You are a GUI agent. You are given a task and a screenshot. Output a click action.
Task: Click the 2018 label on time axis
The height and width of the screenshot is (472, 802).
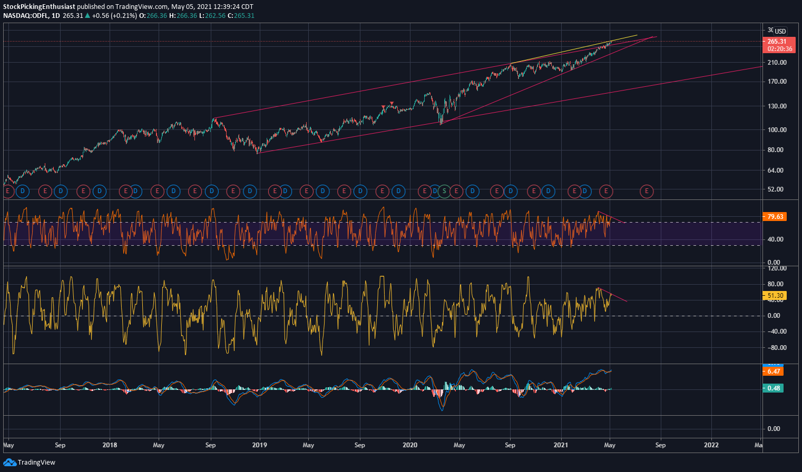coord(110,445)
